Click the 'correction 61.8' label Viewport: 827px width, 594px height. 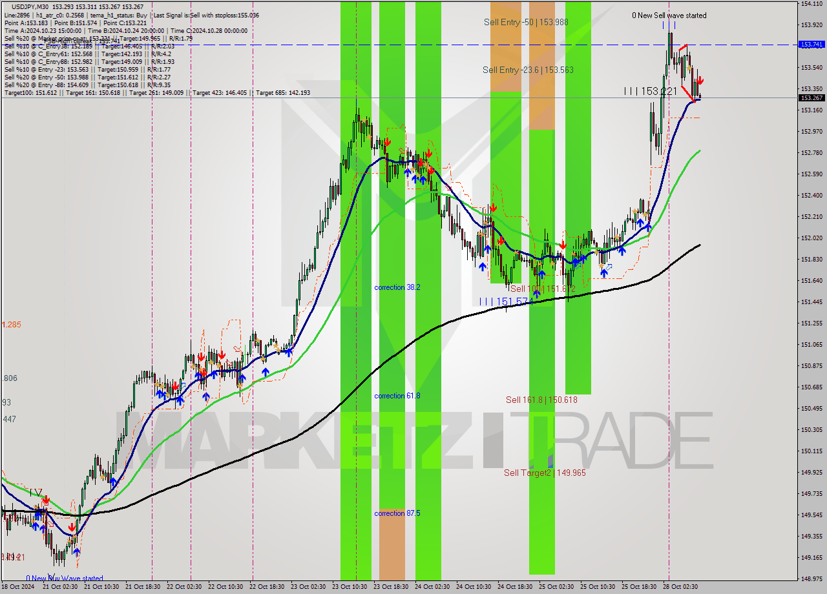[x=397, y=396]
